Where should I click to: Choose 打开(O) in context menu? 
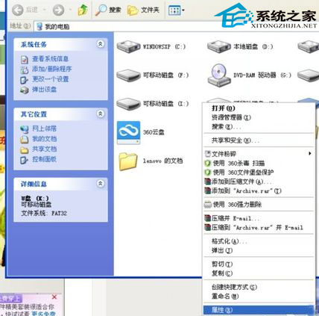(x=259, y=108)
